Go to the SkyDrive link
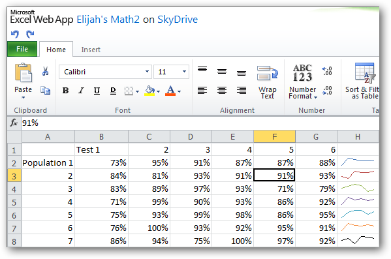391x259 pixels. coord(178,20)
